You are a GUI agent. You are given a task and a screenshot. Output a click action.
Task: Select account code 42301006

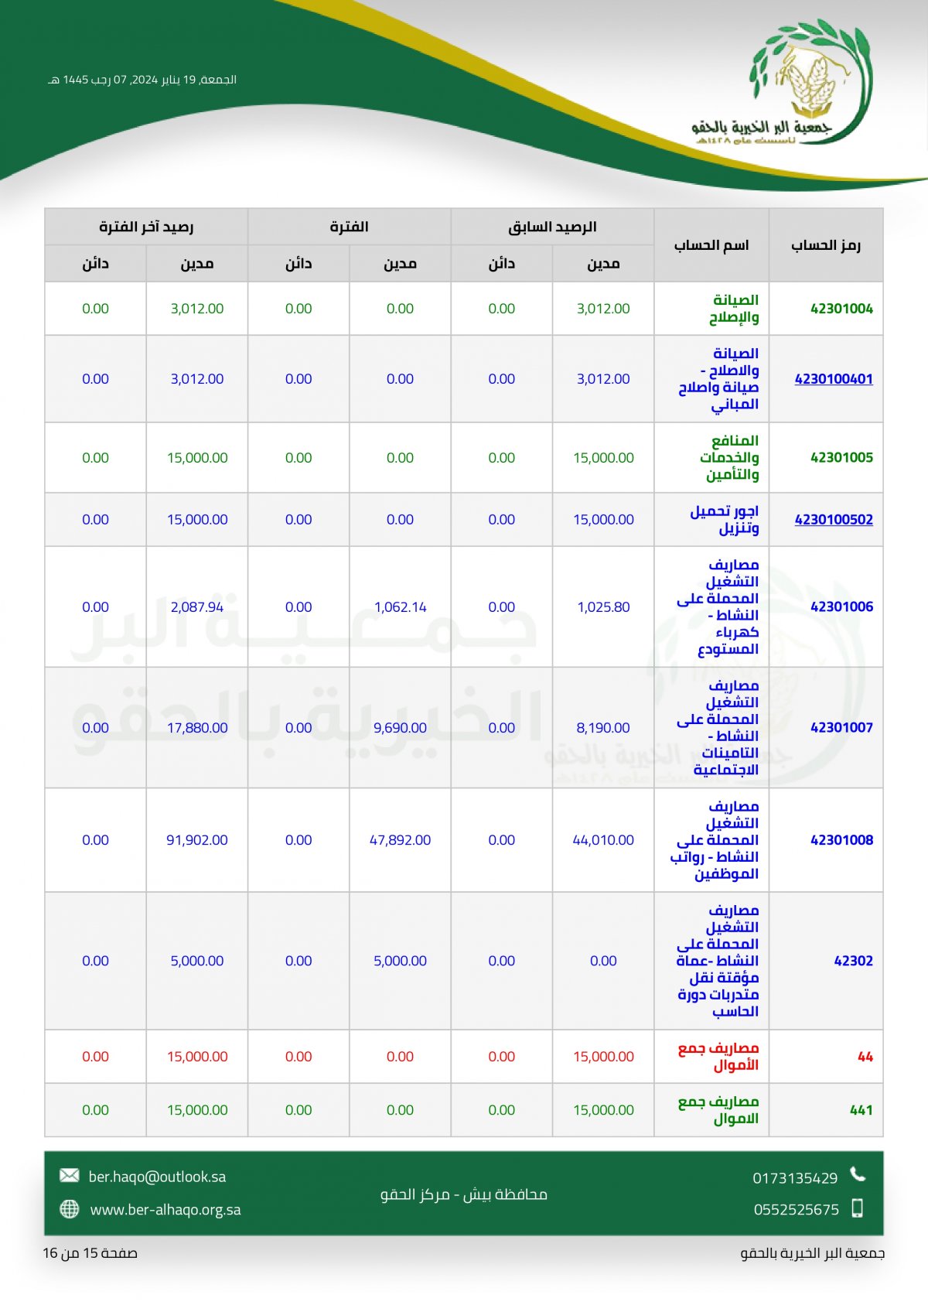(x=841, y=607)
